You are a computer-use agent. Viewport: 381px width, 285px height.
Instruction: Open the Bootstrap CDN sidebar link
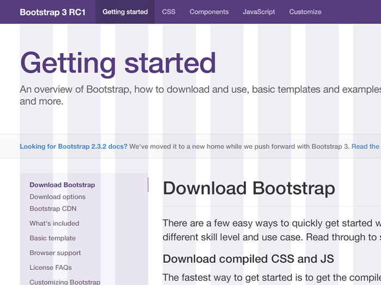(53, 208)
